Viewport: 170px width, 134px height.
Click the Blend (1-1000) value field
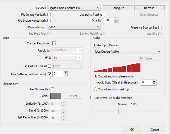click(56, 111)
